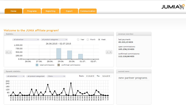
Task: Open the Clicks metric dropdown
Action: point(56,76)
